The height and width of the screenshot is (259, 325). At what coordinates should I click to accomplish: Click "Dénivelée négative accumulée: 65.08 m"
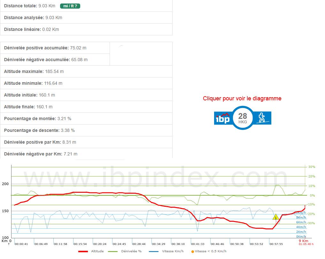pos(46,60)
